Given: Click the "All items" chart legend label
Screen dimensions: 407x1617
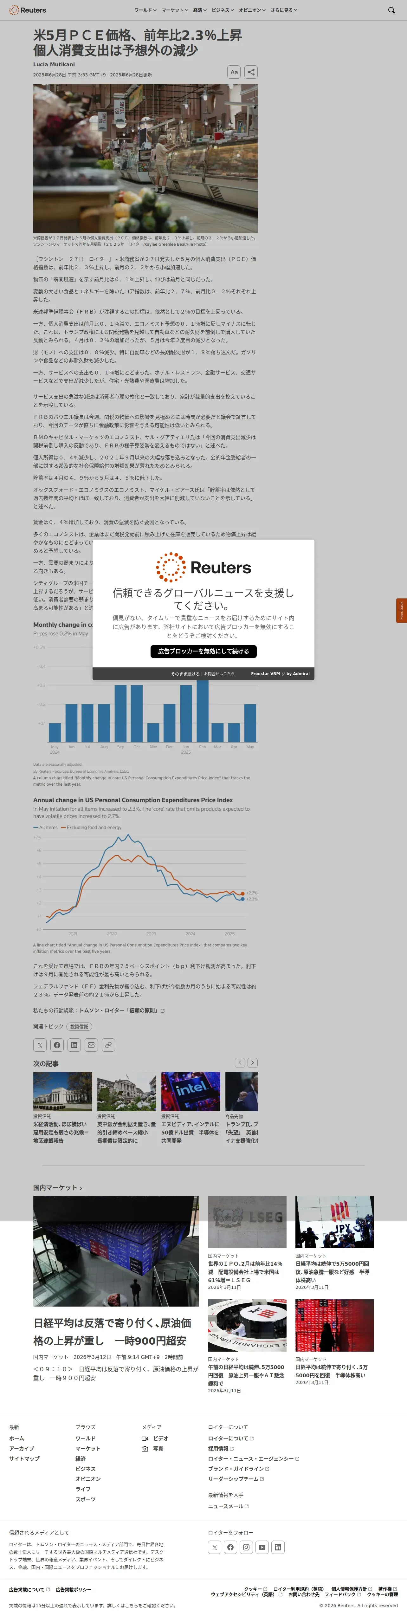Looking at the screenshot, I should point(45,827).
